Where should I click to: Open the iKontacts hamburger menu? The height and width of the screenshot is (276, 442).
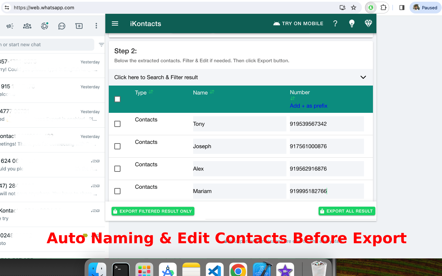tap(115, 23)
